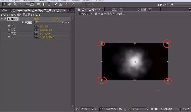This screenshot has height=112, width=191.
Task: Select the Eraser tool in toolbar
Action: (x=66, y=4)
